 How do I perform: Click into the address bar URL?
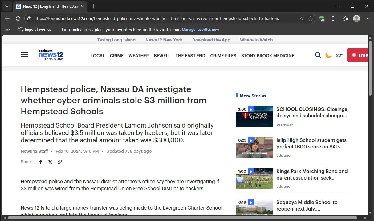[x=157, y=18]
